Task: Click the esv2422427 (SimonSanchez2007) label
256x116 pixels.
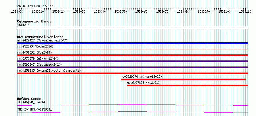Action: [42, 40]
